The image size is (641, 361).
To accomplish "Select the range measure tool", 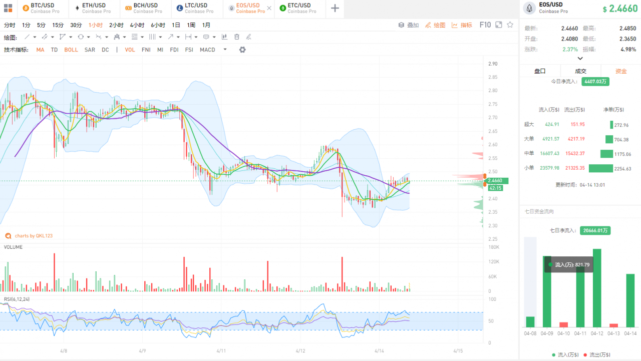I will point(188,37).
